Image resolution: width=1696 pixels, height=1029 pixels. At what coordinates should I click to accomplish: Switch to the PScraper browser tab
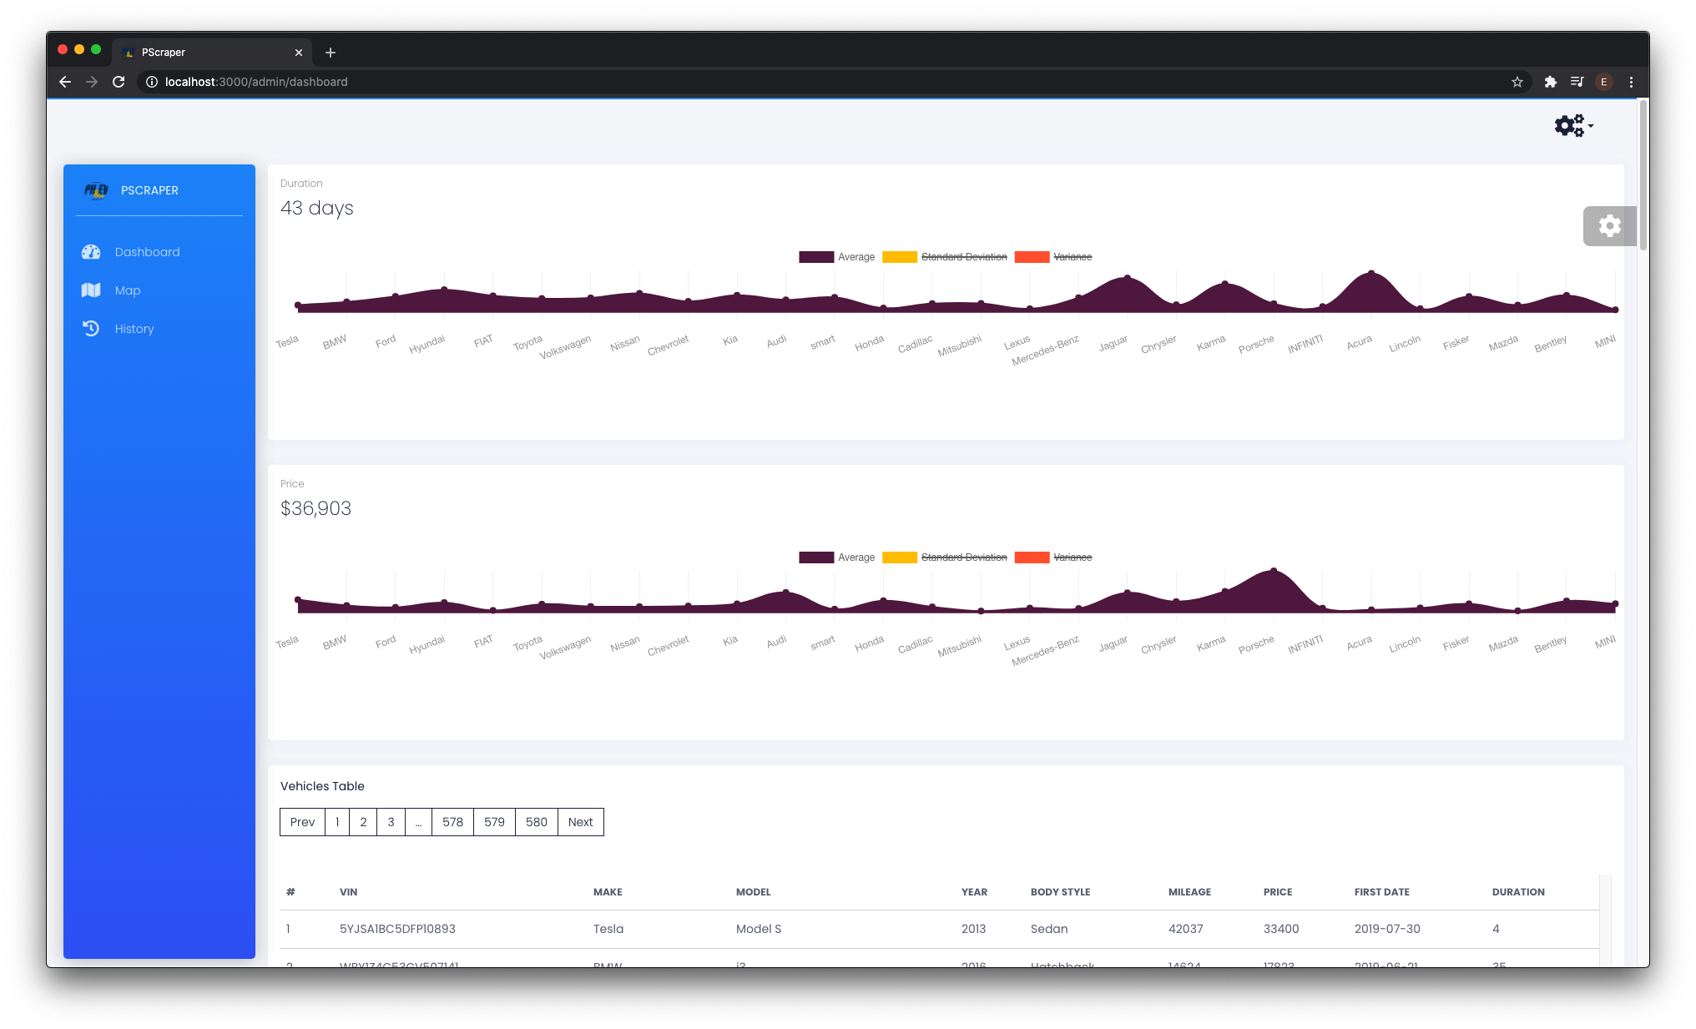click(x=209, y=52)
